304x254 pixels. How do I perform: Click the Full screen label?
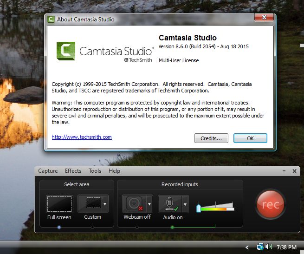coord(59,217)
